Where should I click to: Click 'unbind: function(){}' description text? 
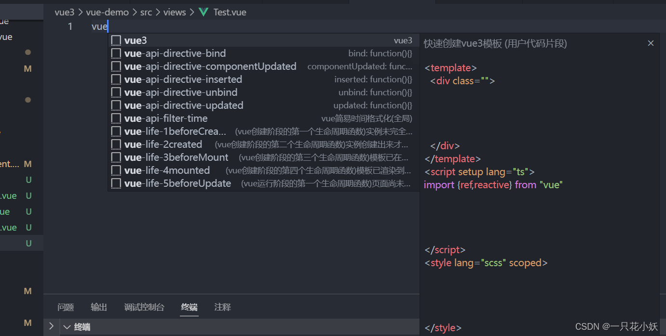pos(376,92)
